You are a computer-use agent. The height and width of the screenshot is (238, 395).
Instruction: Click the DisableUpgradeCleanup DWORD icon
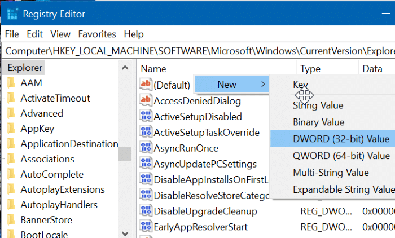pyautogui.click(x=146, y=211)
